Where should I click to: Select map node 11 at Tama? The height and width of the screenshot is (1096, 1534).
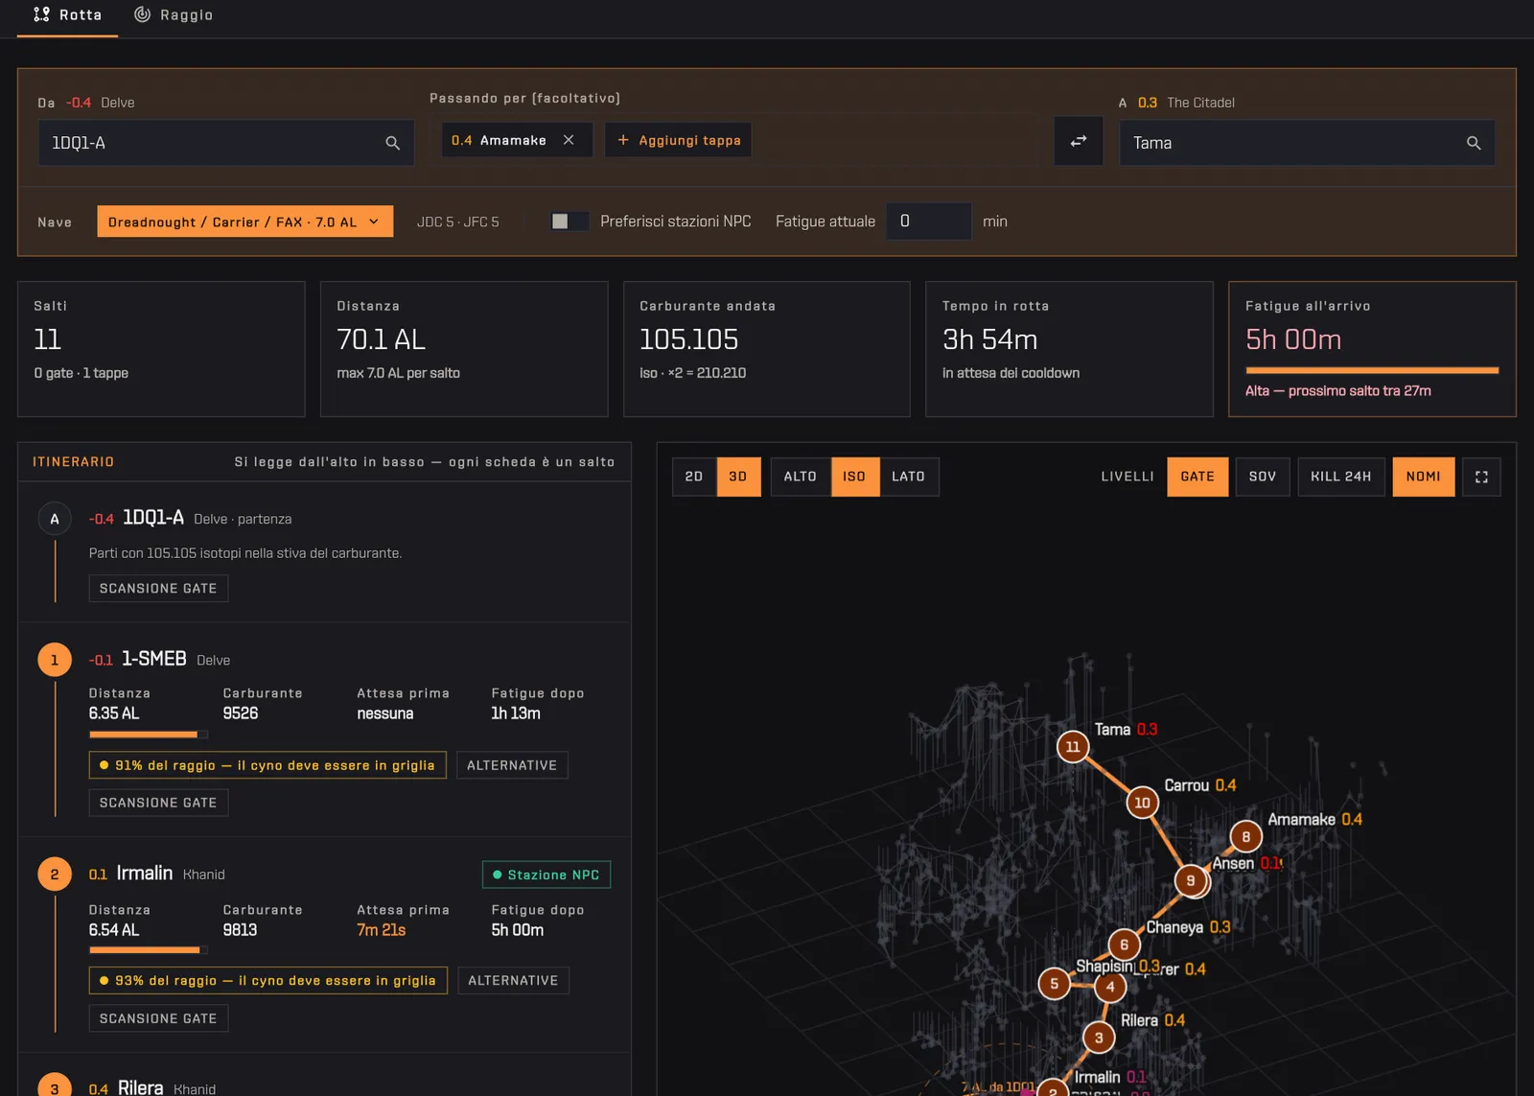click(x=1073, y=747)
